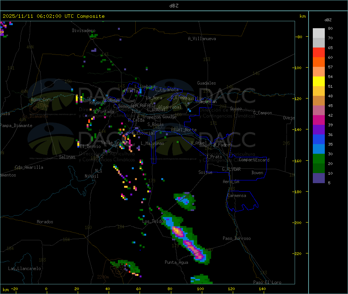Click the Carmensa location label
Viewport: 348px width, 294px height.
(237, 195)
